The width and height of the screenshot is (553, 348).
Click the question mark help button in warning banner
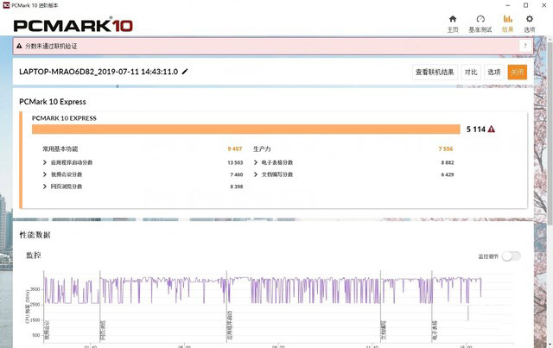tap(525, 46)
